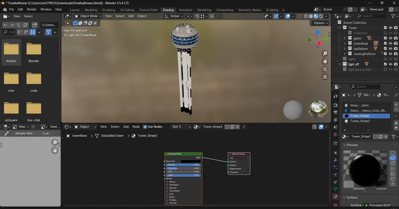Pin the Tower_Stripe1 node tree

pos(244,127)
